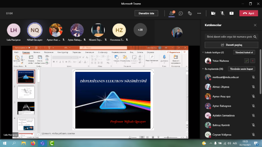262x147 pixels.
Task: Close the Katılımcılar panel
Action: pos(255,25)
